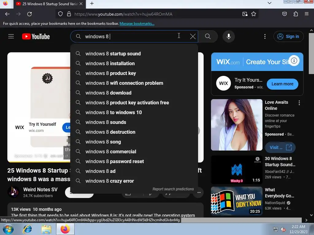Open the YouTube guide hamburger menu
314x235 pixels.
(x=11, y=36)
